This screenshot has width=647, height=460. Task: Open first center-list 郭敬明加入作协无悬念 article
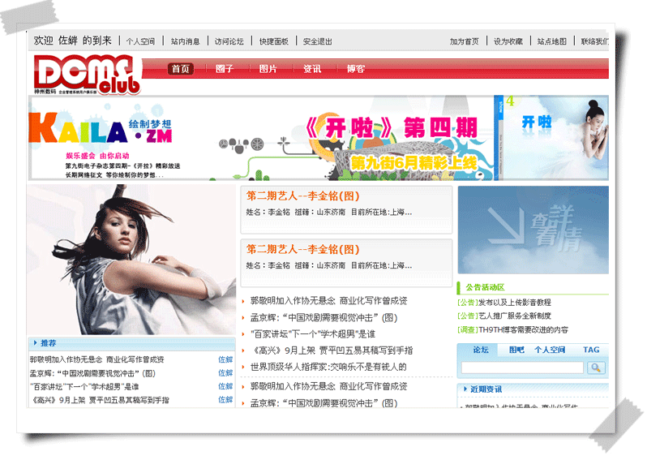[x=328, y=301]
